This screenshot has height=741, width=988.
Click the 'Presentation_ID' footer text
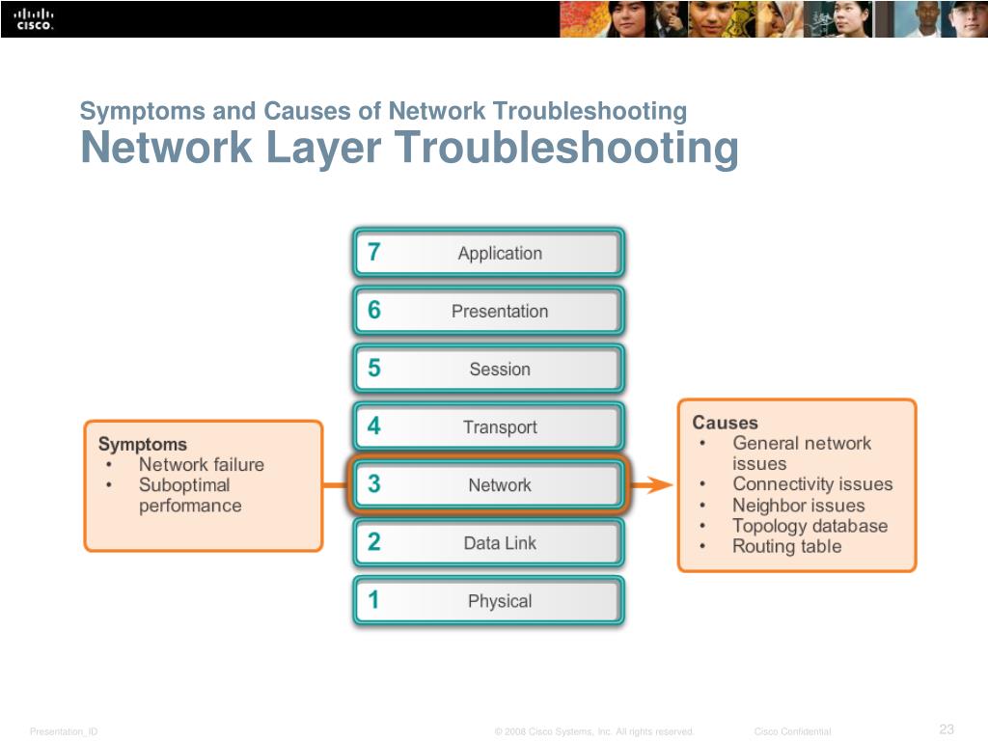pos(64,731)
